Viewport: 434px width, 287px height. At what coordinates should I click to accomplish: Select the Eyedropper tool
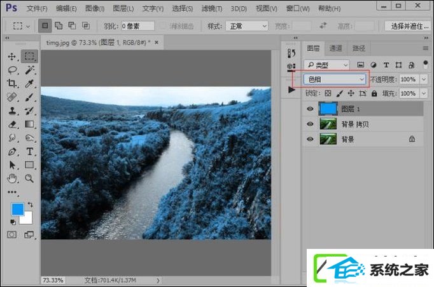click(29, 83)
